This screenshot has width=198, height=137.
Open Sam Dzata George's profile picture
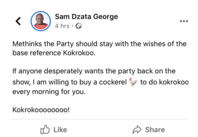coord(41,21)
